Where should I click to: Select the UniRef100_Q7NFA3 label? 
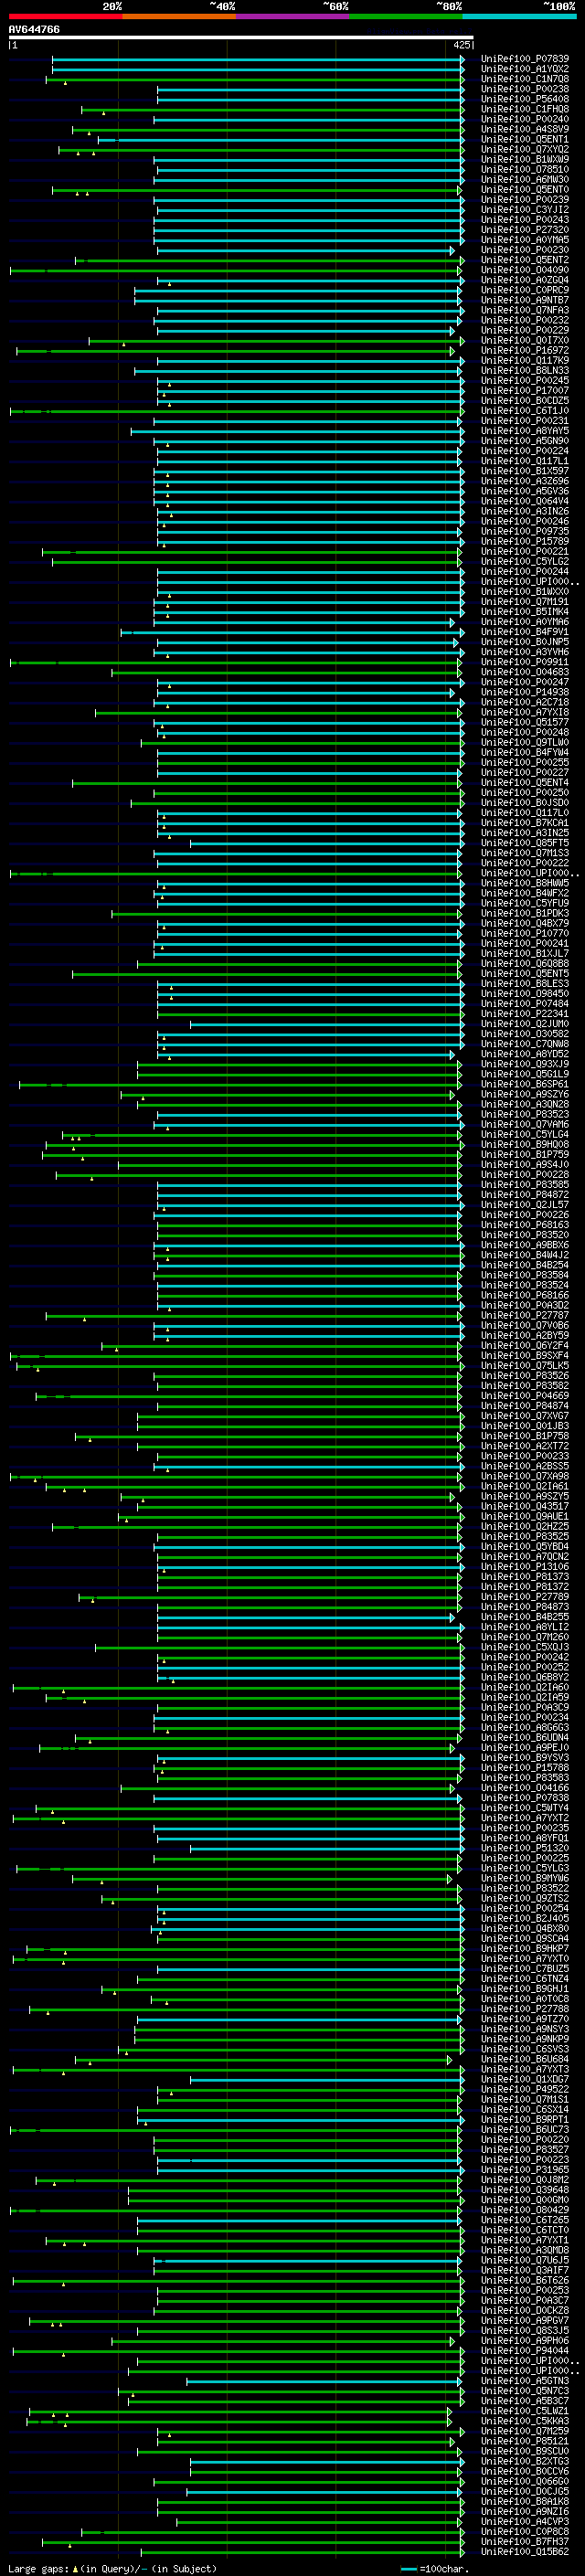tap(525, 311)
